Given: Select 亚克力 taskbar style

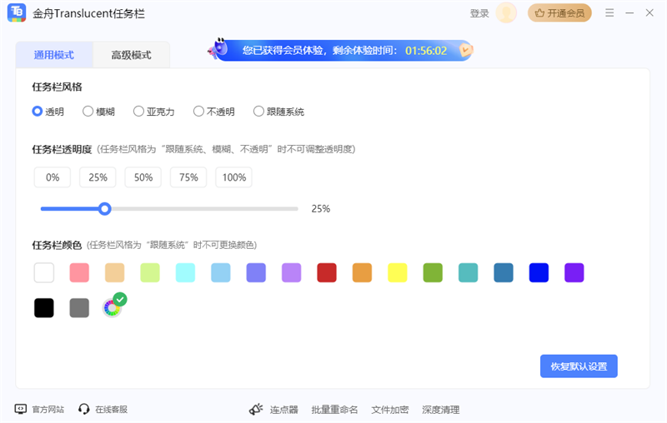Looking at the screenshot, I should point(154,112).
